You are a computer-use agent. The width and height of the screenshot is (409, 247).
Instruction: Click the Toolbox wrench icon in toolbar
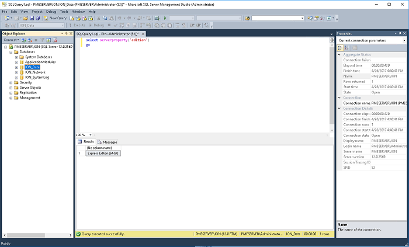(323, 18)
